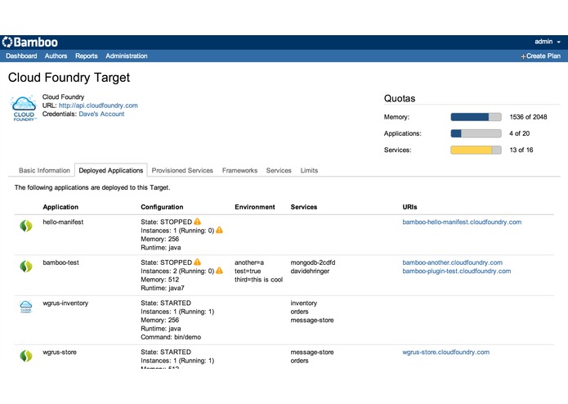The image size is (568, 404).
Task: Click the URIs column header
Action: click(409, 207)
